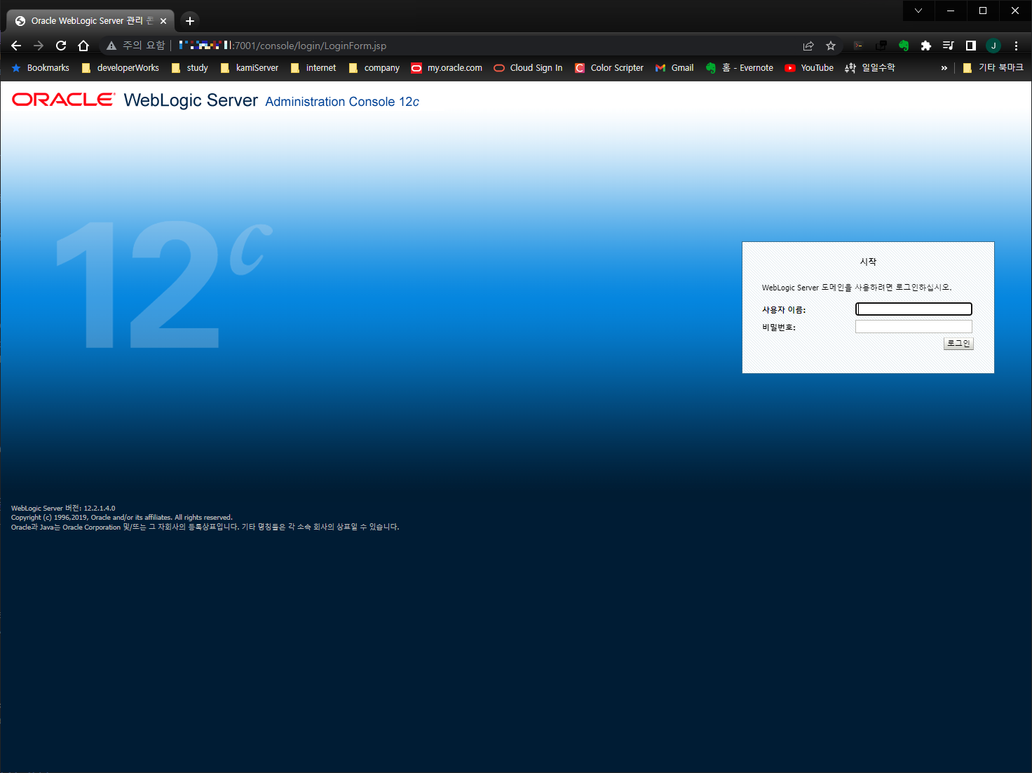The image size is (1032, 773).
Task: Open the study bookmark folder
Action: click(190, 68)
